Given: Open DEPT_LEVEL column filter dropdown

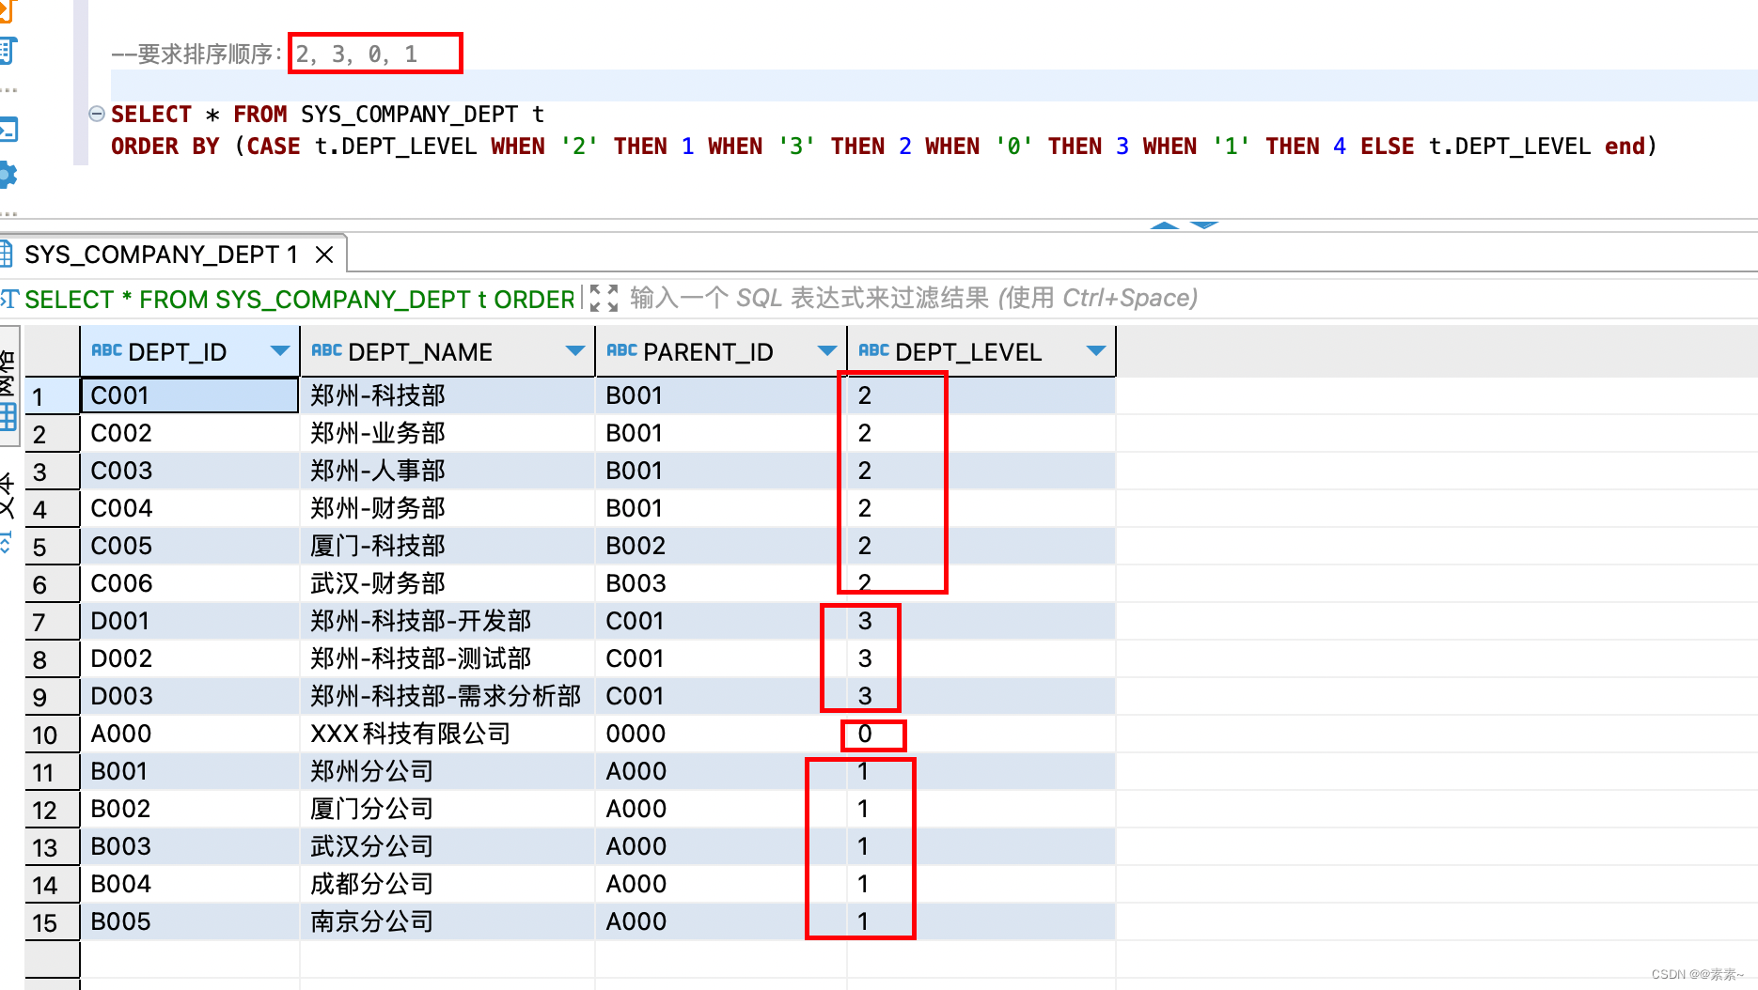Looking at the screenshot, I should point(1095,351).
